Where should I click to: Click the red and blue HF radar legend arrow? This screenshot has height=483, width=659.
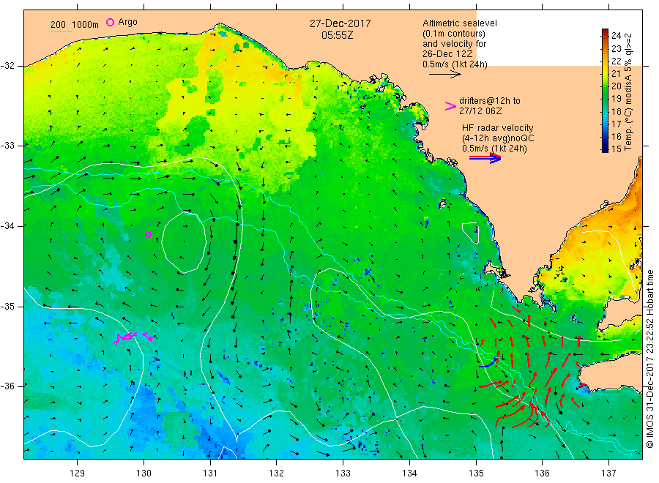(485, 158)
